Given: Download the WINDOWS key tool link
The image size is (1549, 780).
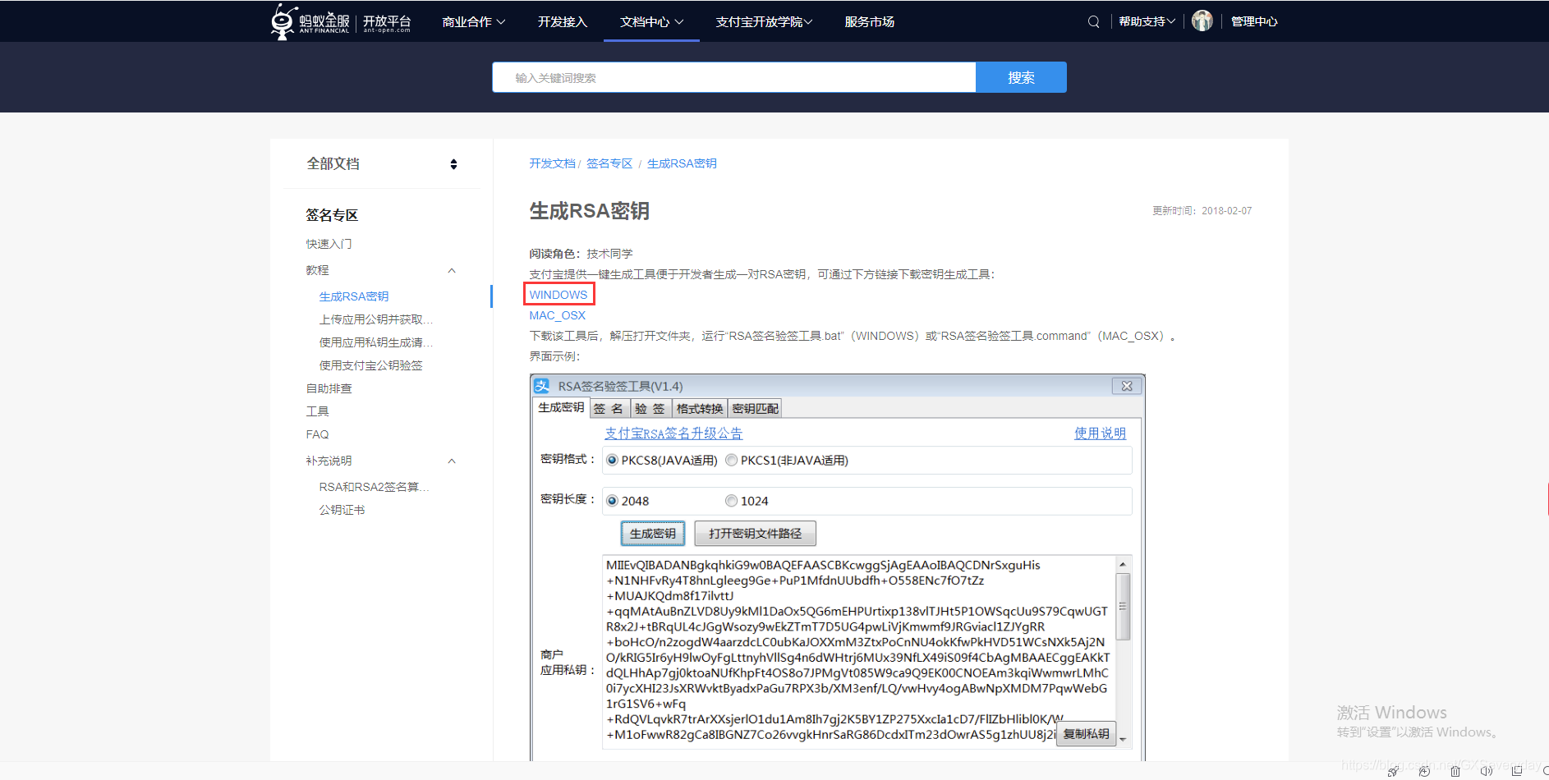Looking at the screenshot, I should pyautogui.click(x=558, y=295).
